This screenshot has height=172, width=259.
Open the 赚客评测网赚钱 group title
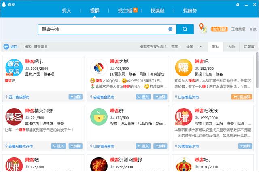point(126,159)
